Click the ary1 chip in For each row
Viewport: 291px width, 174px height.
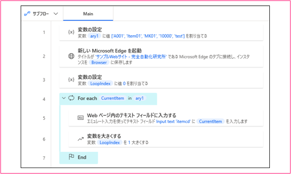tap(139, 98)
